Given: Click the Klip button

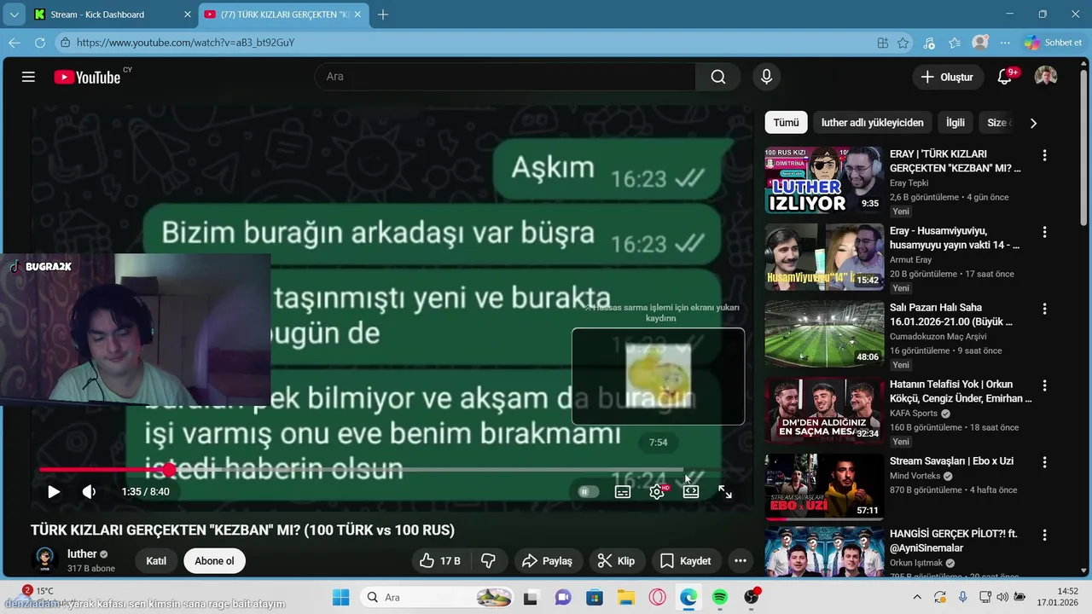Looking at the screenshot, I should pos(616,560).
